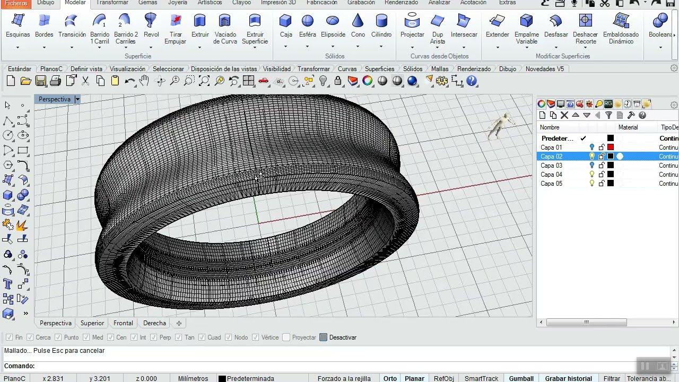Viewport: 679px width, 382px height.
Task: Switch to the Superior viewport tab
Action: 92,323
